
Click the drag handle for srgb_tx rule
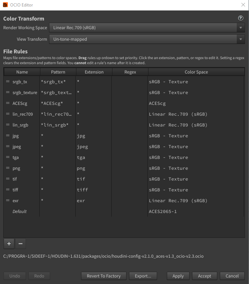8,81
